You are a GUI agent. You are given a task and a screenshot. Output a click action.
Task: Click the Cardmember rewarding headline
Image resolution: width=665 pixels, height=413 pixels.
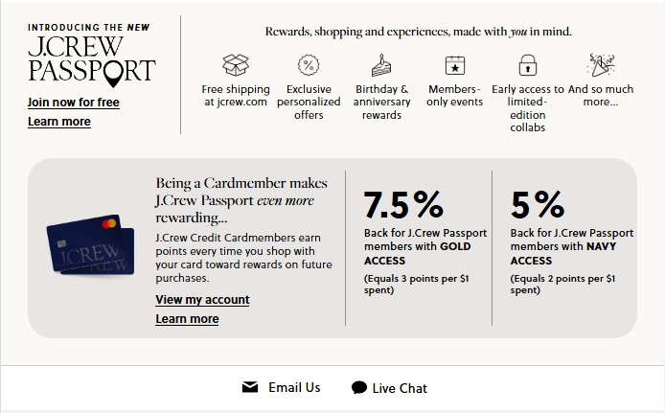[x=241, y=200]
